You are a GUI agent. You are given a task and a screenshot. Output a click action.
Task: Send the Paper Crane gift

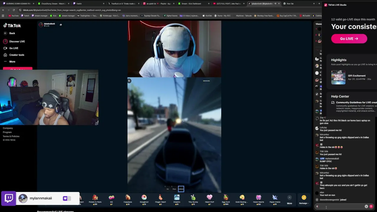275,199
